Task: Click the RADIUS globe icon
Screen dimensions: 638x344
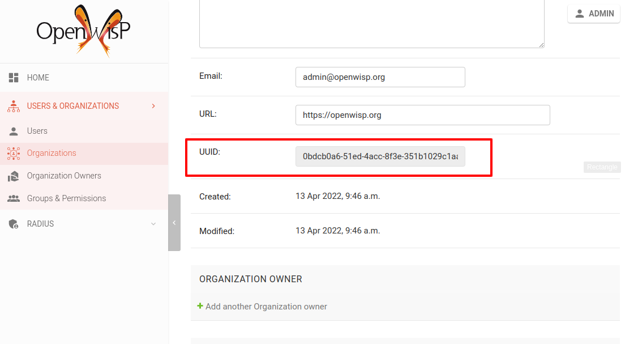Action: click(x=14, y=223)
